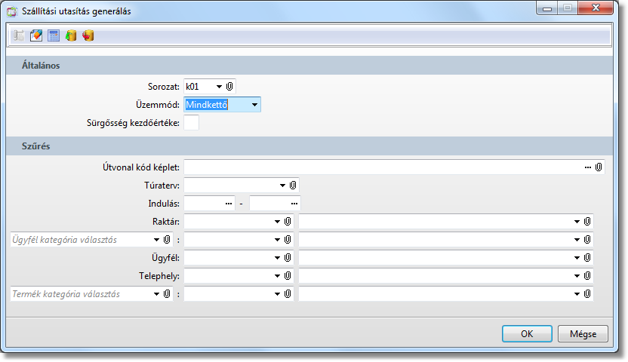
Task: Click the paperclip icon next to Sorozat
Action: point(229,87)
